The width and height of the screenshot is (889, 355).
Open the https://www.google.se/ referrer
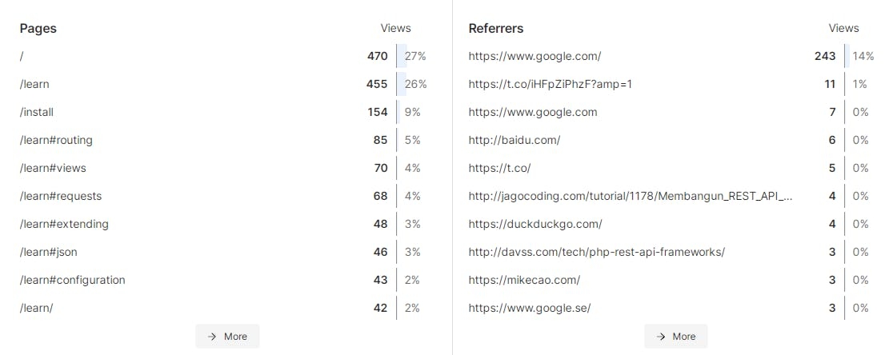pyautogui.click(x=530, y=308)
